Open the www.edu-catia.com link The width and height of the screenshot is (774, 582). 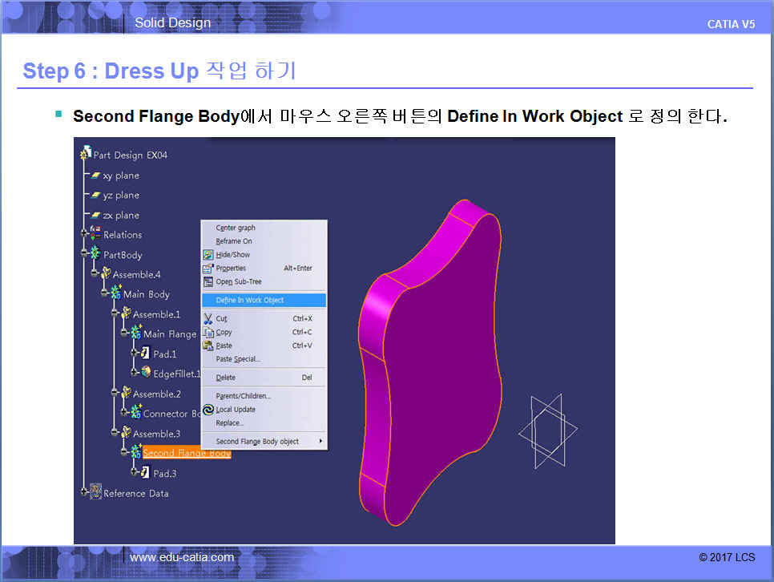click(182, 557)
